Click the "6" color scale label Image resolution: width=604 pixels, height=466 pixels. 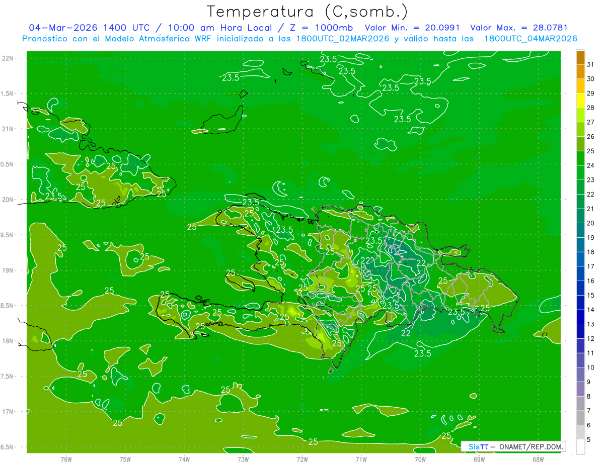(589, 425)
